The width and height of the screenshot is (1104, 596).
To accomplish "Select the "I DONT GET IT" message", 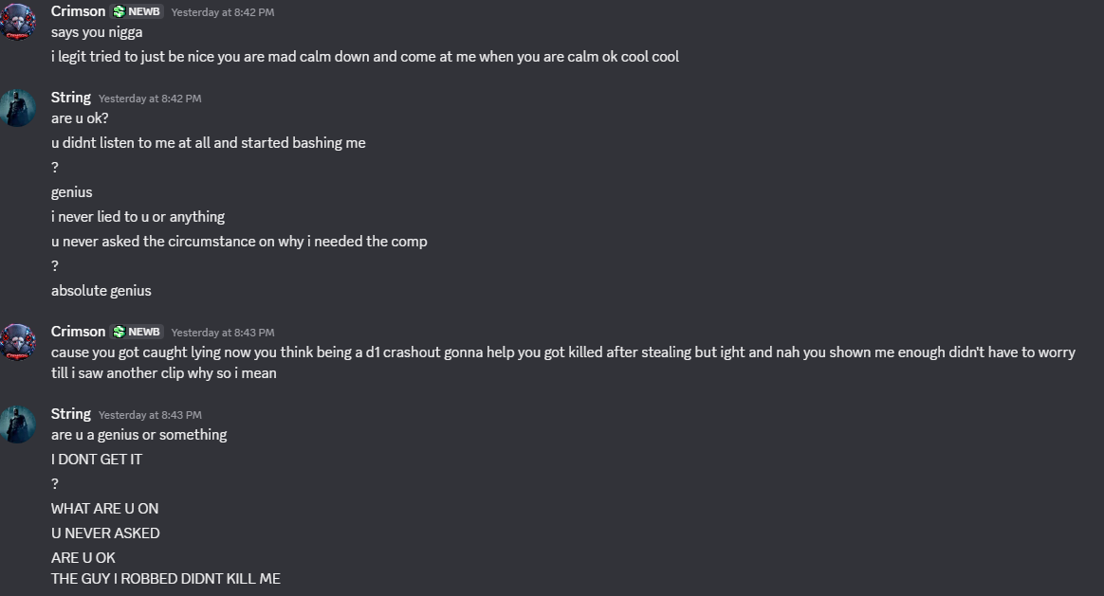I will click(x=97, y=460).
